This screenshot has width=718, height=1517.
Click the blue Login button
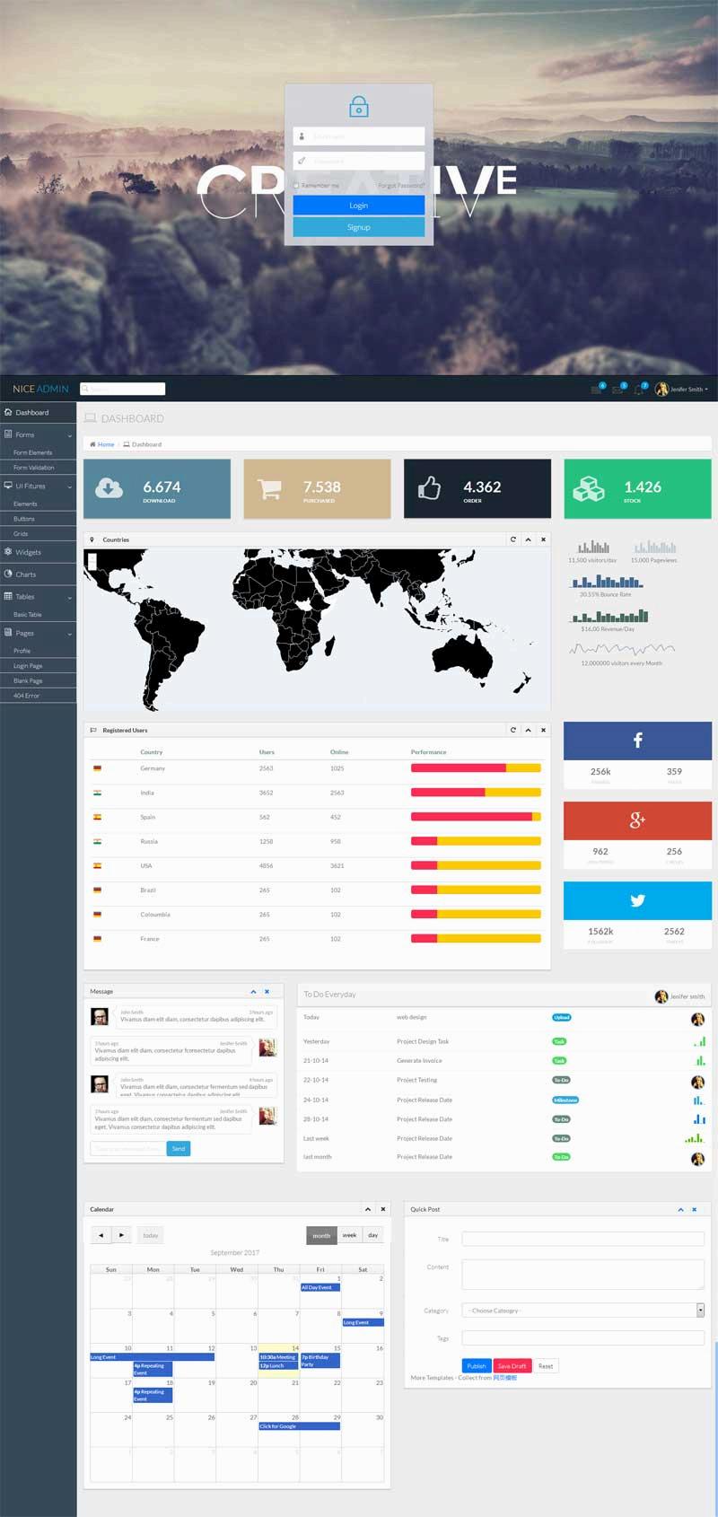pos(358,206)
